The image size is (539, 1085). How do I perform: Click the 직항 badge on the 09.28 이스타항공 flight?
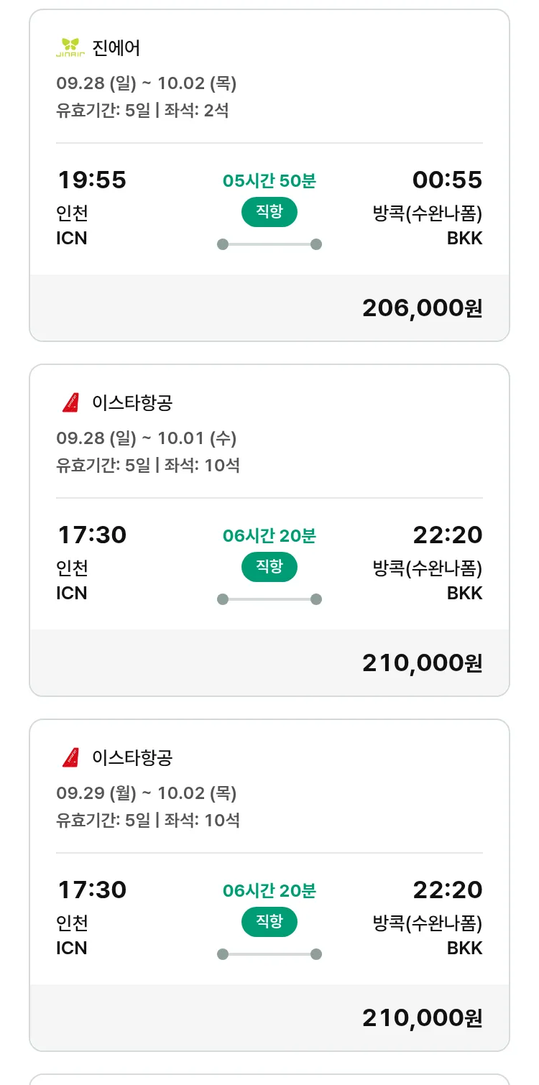tap(269, 567)
